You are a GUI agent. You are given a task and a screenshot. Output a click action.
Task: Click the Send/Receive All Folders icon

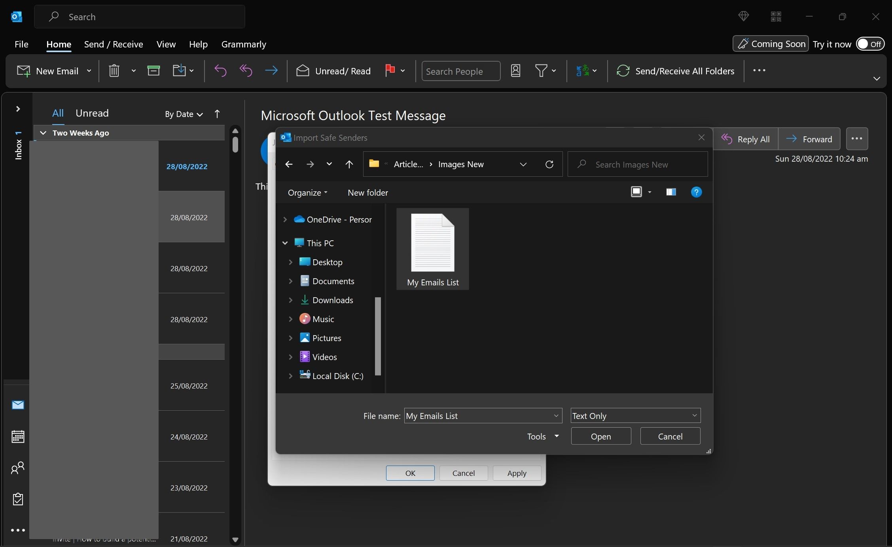[623, 71]
